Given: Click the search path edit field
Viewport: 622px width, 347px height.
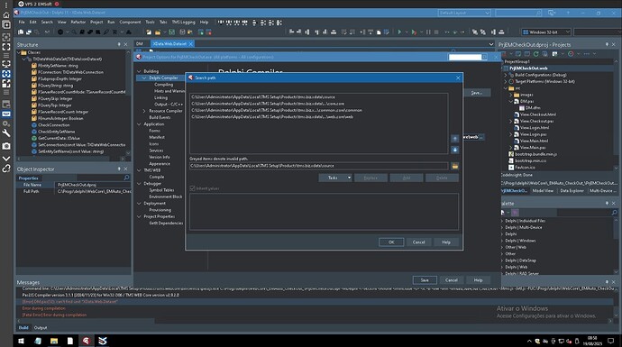Looking at the screenshot, I should [x=319, y=166].
